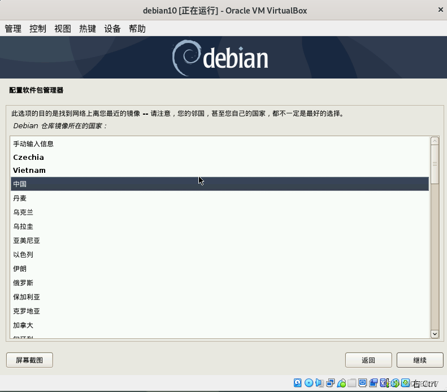Image resolution: width=447 pixels, height=392 pixels.
Task: Choose 乌克兰 from the country list
Action: tap(220, 212)
